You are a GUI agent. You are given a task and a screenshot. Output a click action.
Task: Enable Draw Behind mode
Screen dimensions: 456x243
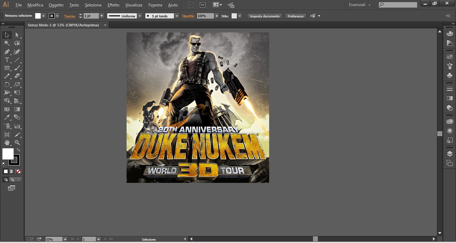(x=12, y=180)
